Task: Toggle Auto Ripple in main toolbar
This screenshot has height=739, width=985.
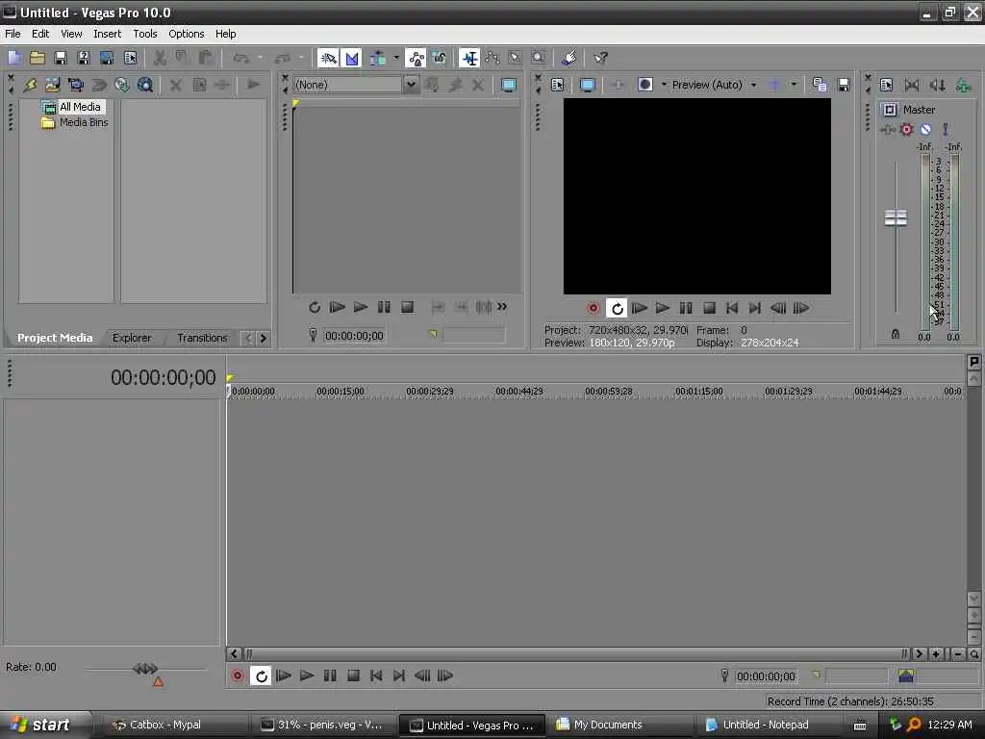Action: [x=377, y=59]
